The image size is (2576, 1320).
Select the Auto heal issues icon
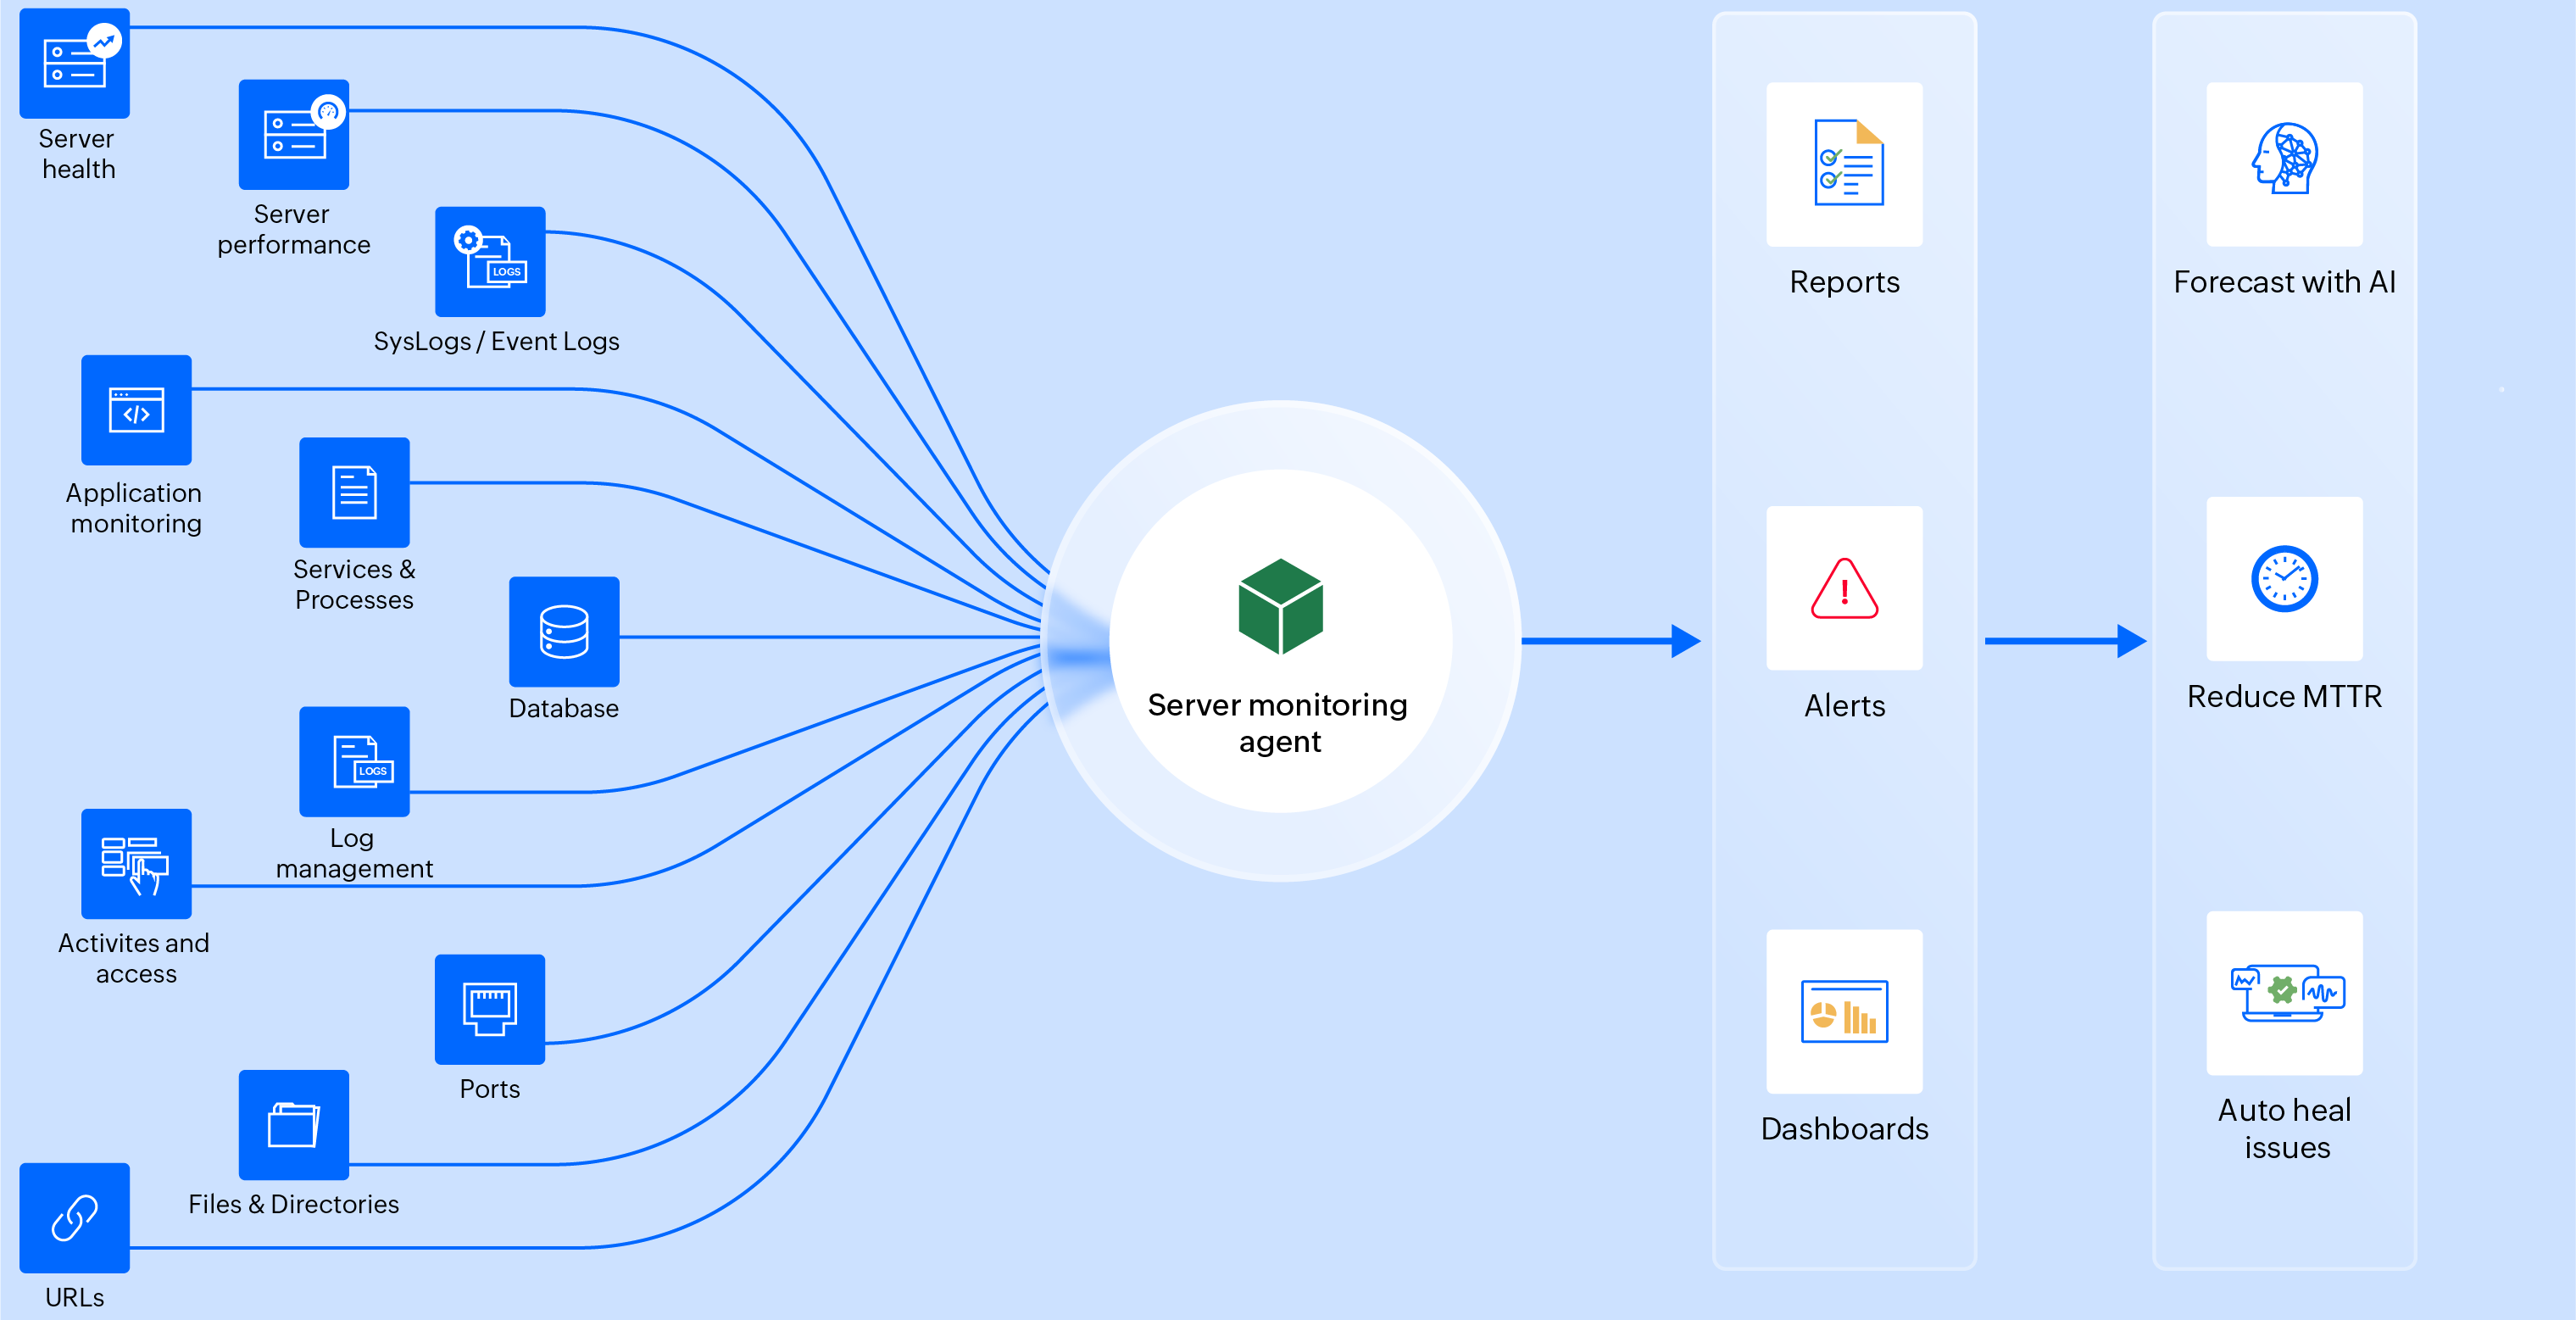pos(2284,993)
